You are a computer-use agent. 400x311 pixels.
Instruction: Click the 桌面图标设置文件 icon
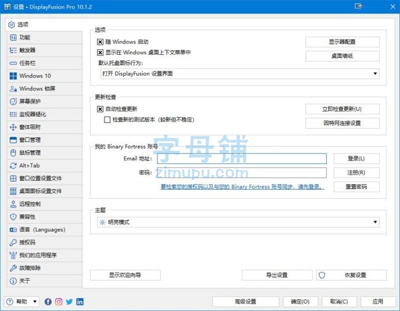pyautogui.click(x=13, y=191)
